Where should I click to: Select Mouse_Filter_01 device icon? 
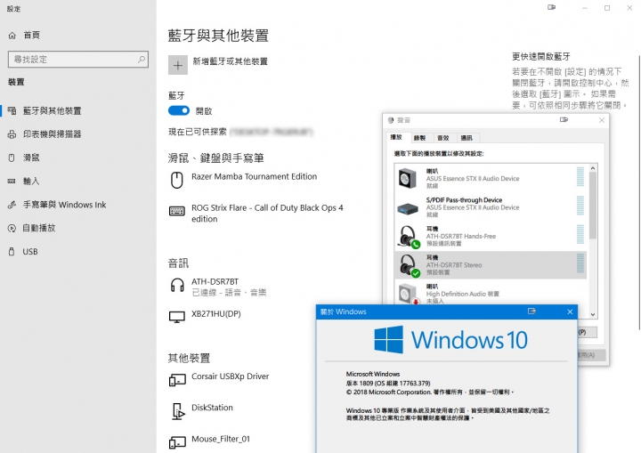pos(177,442)
